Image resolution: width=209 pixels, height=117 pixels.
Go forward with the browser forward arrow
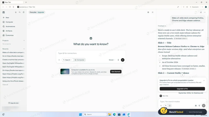pyautogui.click(x=6, y=7)
